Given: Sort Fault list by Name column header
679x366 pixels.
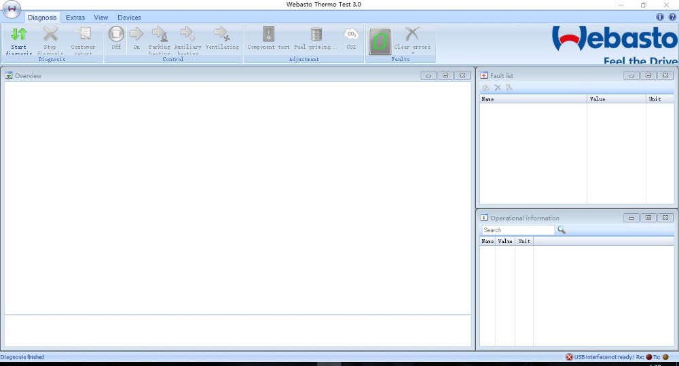Looking at the screenshot, I should click(533, 99).
